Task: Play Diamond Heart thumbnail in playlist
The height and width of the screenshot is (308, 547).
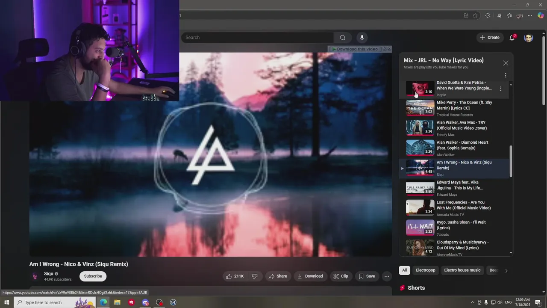Action: tap(420, 148)
